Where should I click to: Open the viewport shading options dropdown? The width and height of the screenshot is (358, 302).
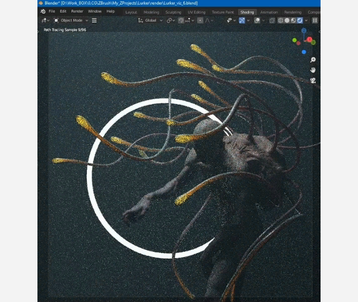coord(306,20)
